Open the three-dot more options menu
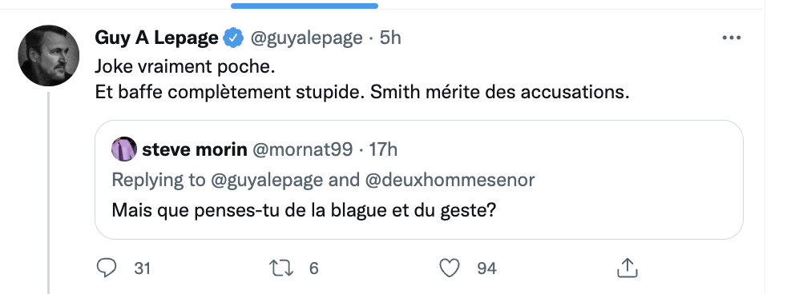803x294 pixels. tap(732, 38)
